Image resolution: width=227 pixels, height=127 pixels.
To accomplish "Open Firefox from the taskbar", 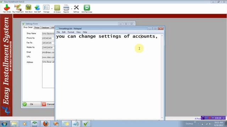I will [x=45, y=124].
